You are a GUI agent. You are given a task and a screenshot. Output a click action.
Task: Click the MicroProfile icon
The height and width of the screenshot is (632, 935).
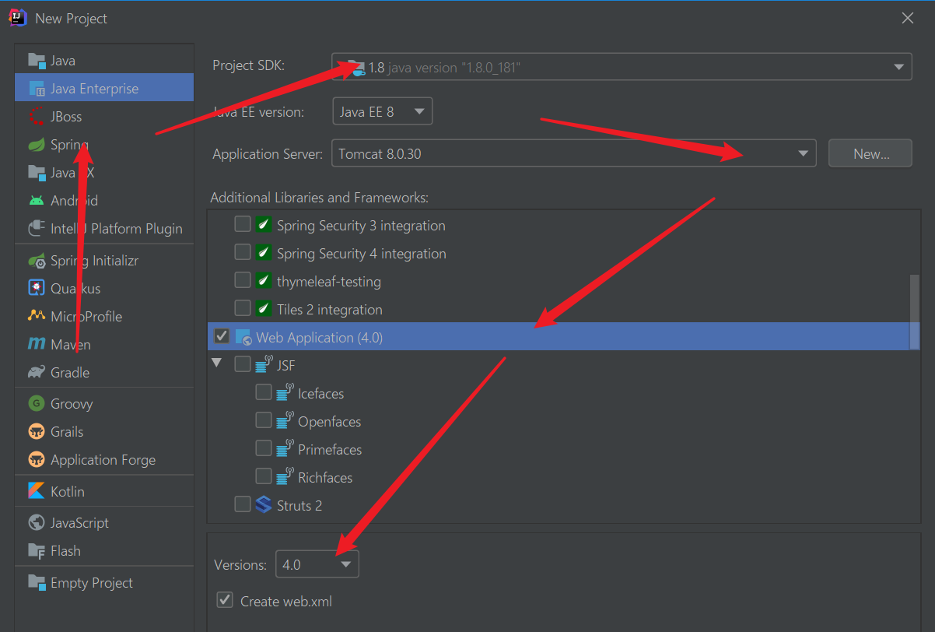tap(37, 316)
